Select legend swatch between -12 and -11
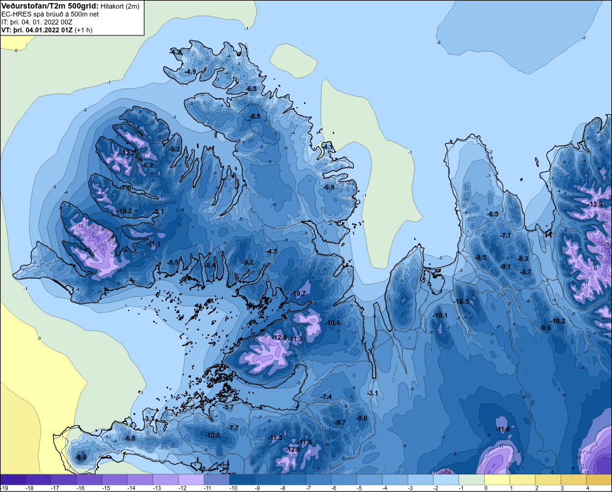This screenshot has height=492, width=612. (x=191, y=479)
